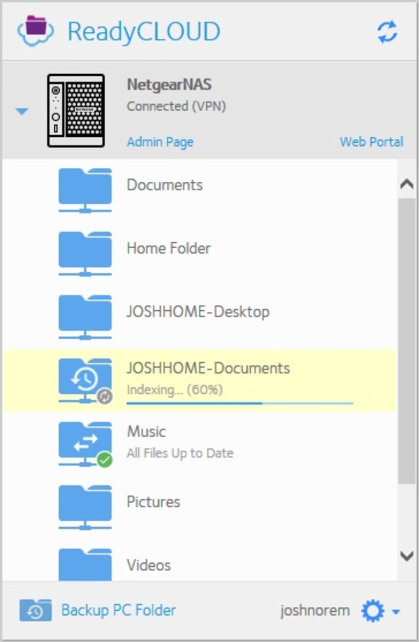Click the JOSHHOME-Documents backup folder icon
This screenshot has width=419, height=642.
point(85,381)
